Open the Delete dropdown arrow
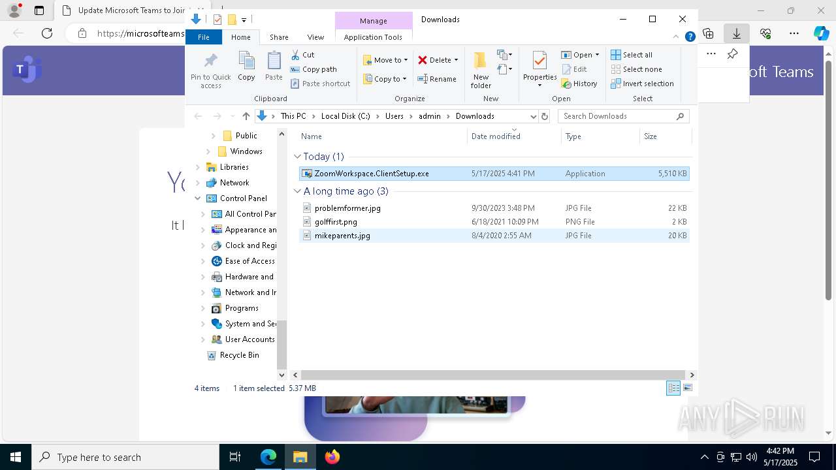This screenshot has height=470, width=836. [456, 60]
